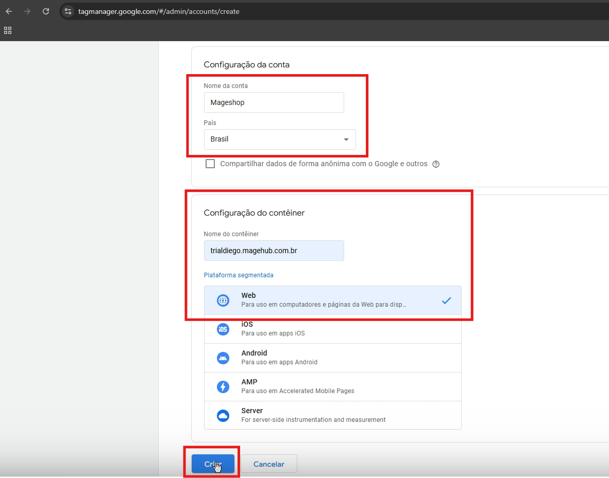Go back using the browser back arrow
The width and height of the screenshot is (609, 478).
point(9,11)
